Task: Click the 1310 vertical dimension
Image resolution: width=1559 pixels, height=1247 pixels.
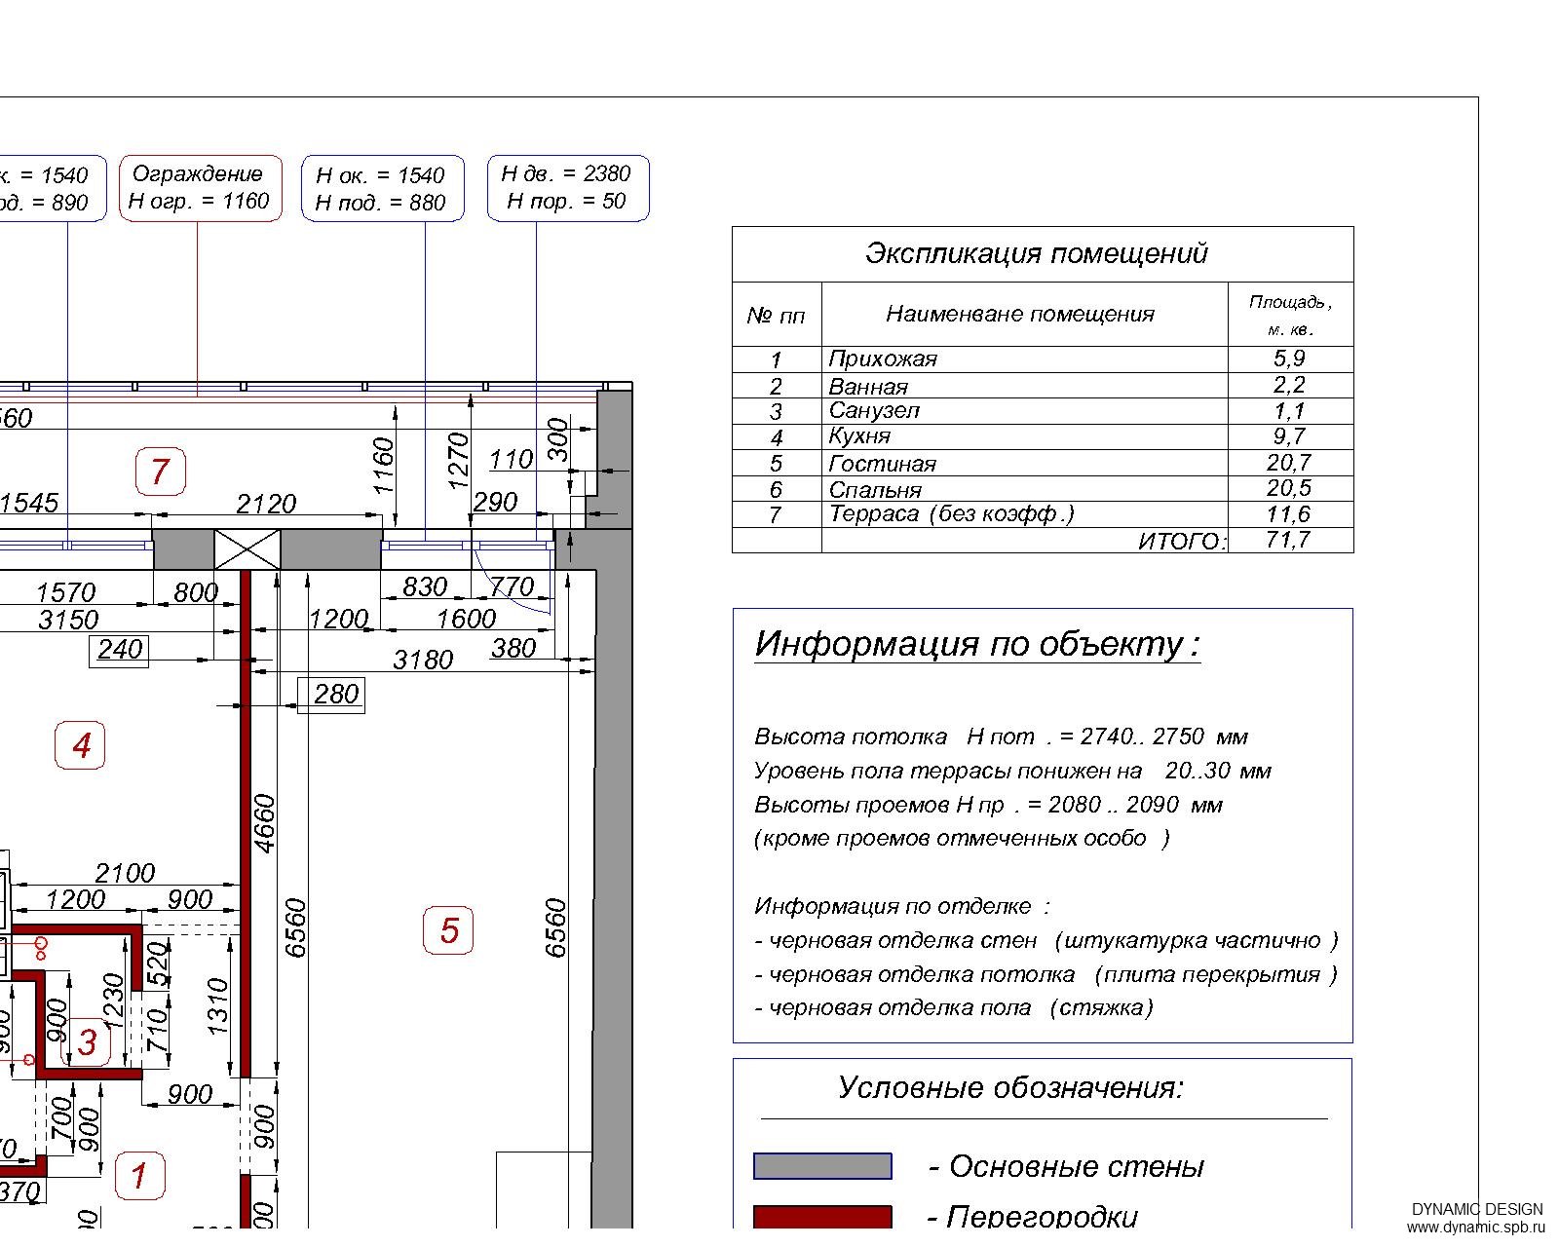Action: [217, 1006]
